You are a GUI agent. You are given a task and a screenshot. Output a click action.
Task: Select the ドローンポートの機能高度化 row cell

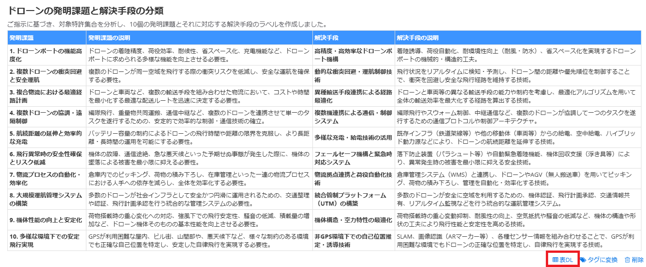(46, 55)
